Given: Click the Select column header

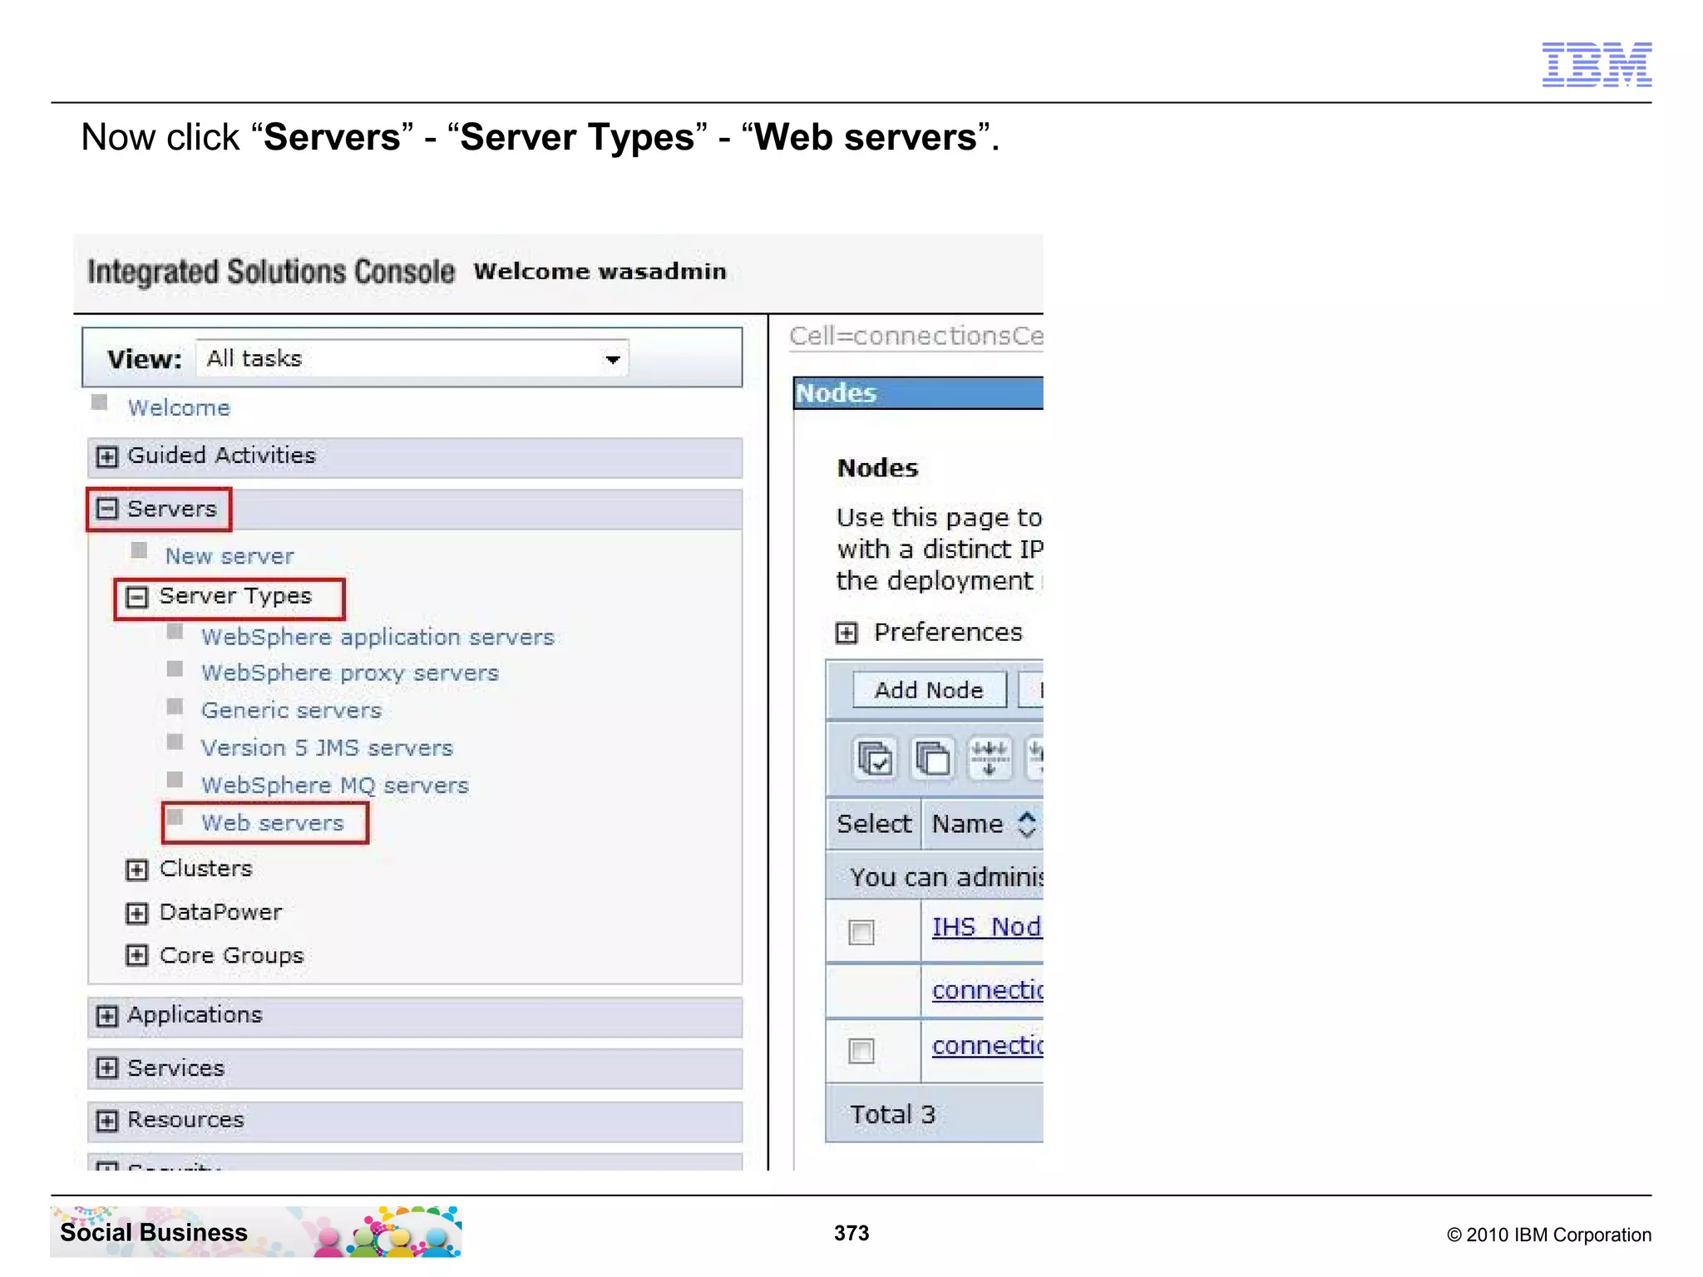Looking at the screenshot, I should [874, 824].
